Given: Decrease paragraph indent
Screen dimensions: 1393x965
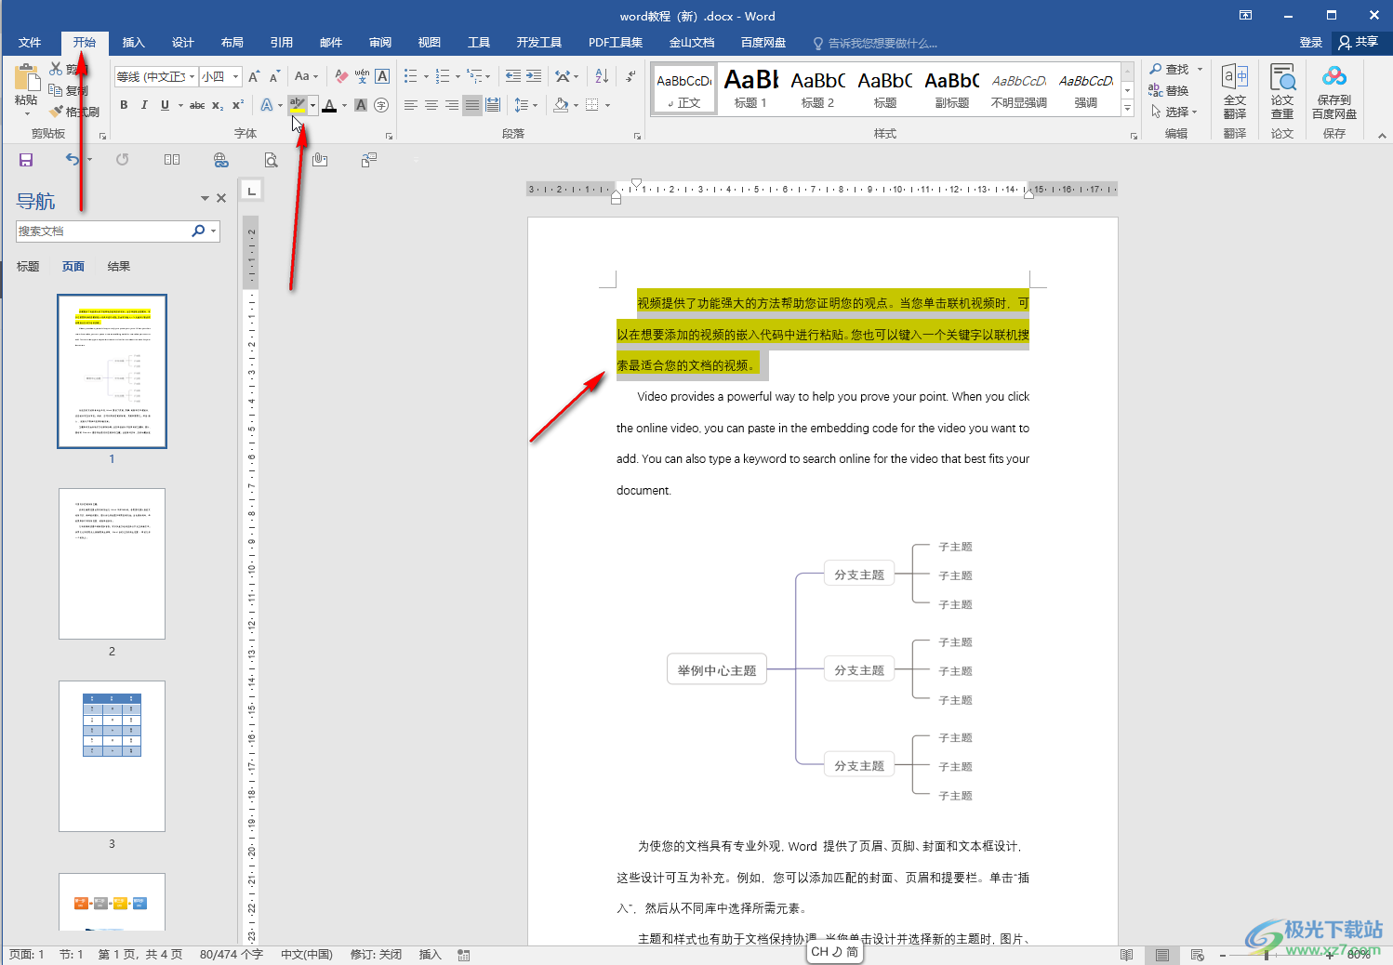Looking at the screenshot, I should pyautogui.click(x=513, y=76).
